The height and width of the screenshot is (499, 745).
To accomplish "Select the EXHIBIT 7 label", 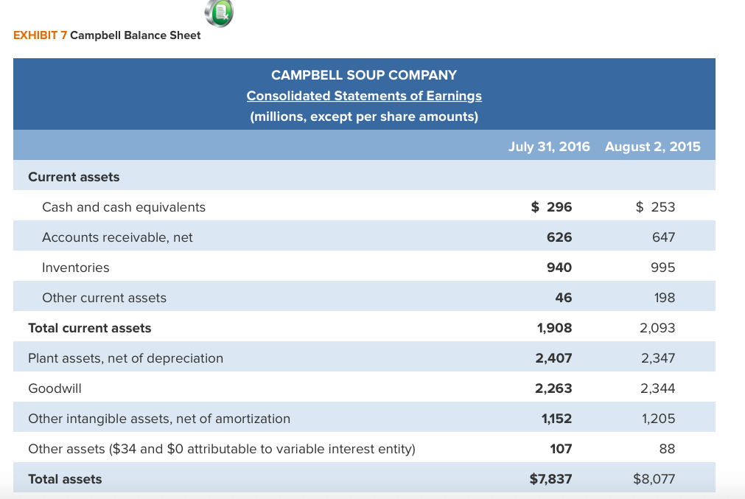I will [37, 35].
